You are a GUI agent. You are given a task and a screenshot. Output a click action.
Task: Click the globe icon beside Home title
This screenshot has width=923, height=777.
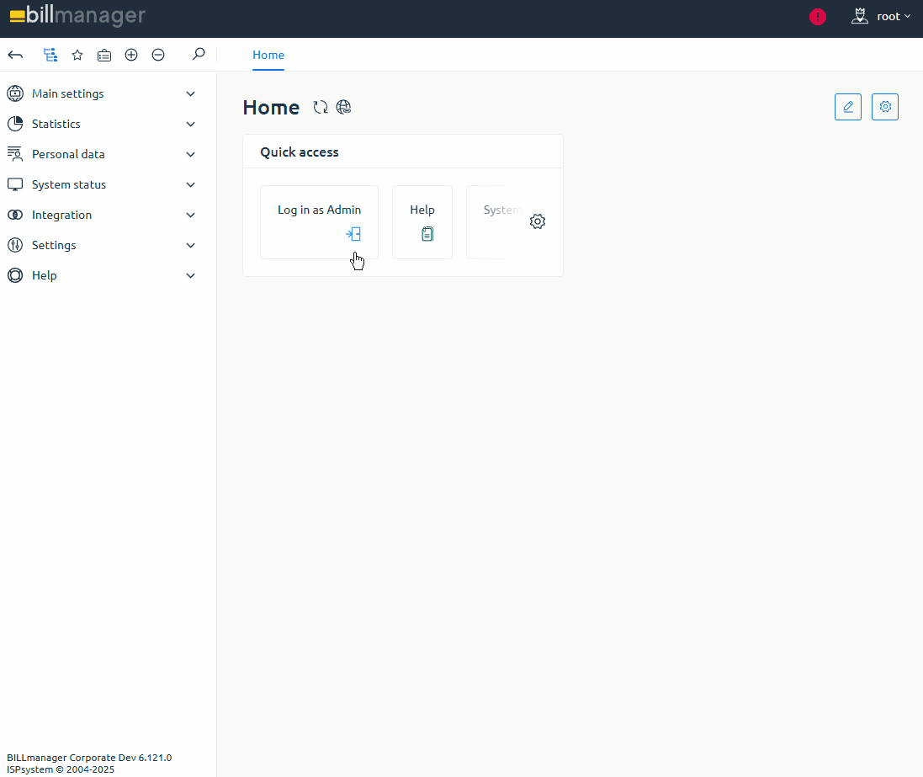tap(343, 107)
